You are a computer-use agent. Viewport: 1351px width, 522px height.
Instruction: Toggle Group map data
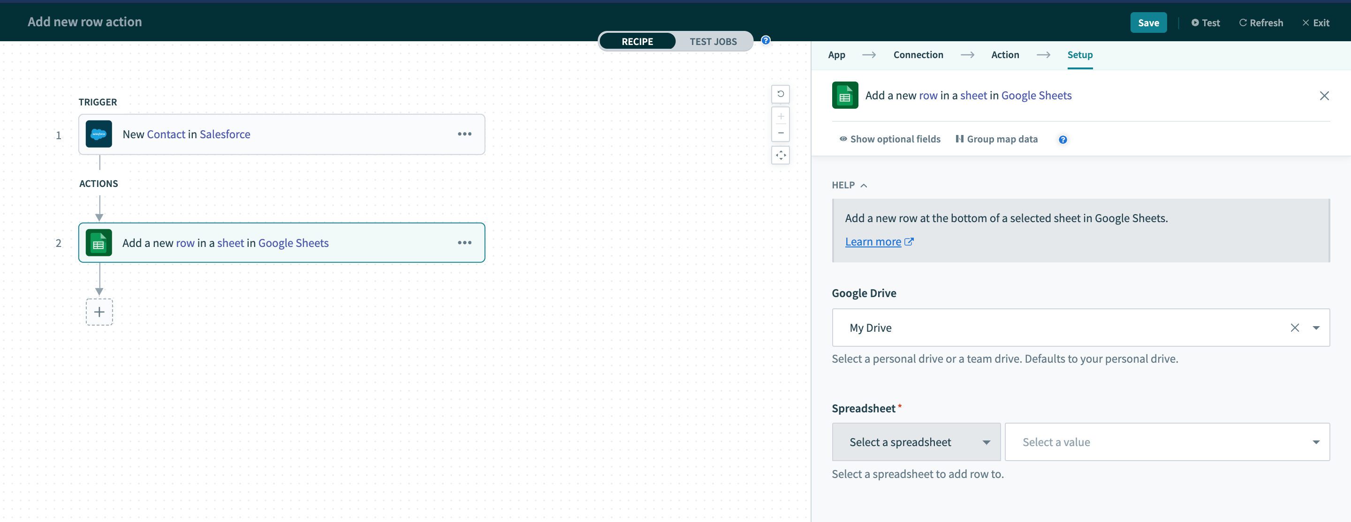[996, 139]
